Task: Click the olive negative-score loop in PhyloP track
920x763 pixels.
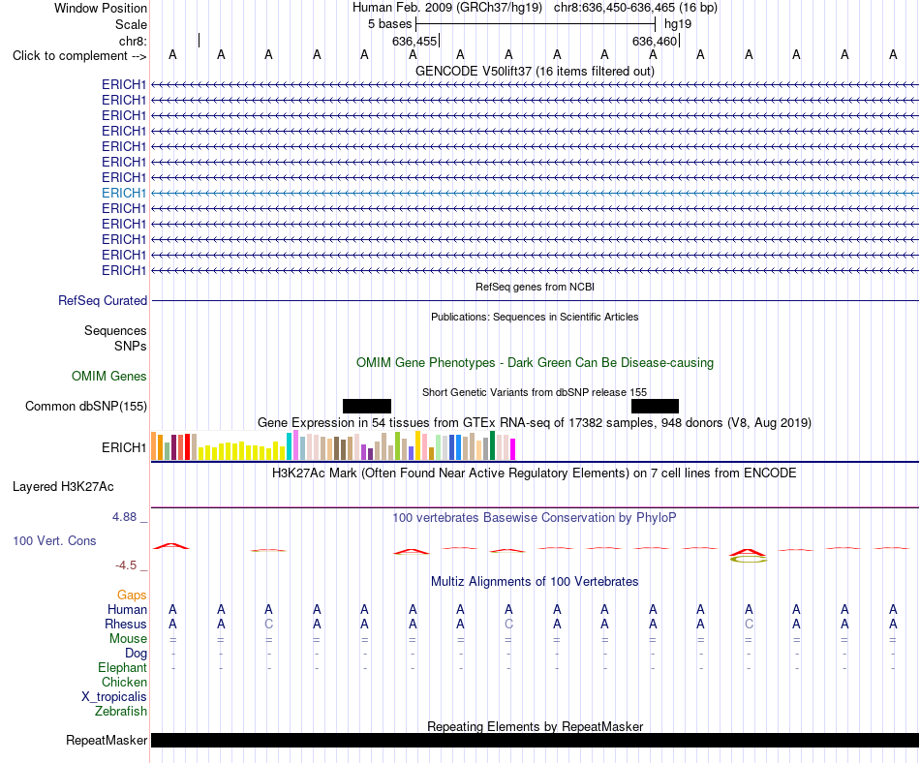Action: (x=748, y=560)
